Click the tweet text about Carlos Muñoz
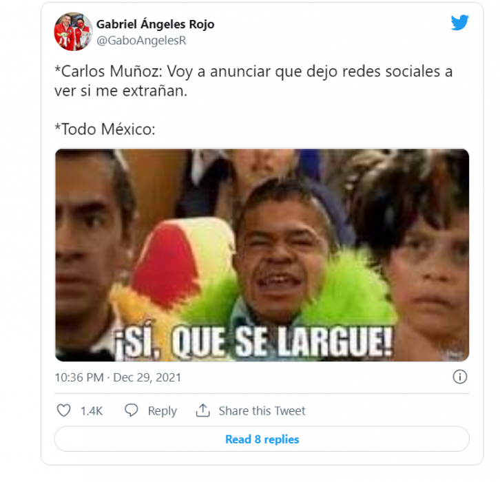The image size is (500, 482). pos(253,81)
